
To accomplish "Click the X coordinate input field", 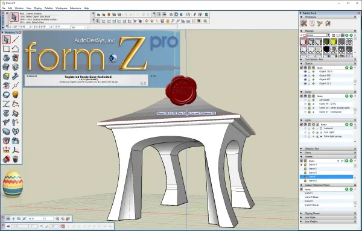I will 21,27.
